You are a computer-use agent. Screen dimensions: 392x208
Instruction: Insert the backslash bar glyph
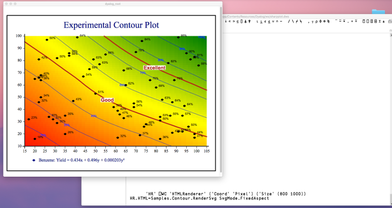[301, 22]
